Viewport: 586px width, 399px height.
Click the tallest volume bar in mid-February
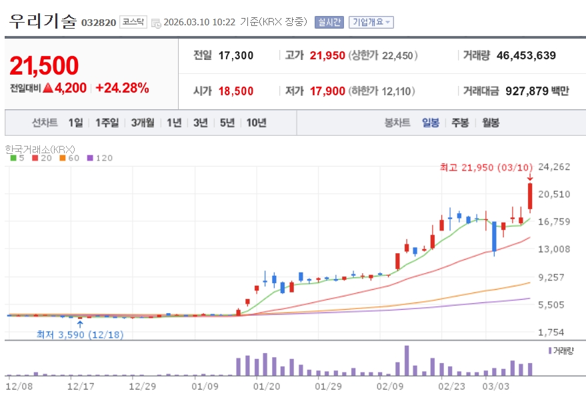pyautogui.click(x=407, y=360)
